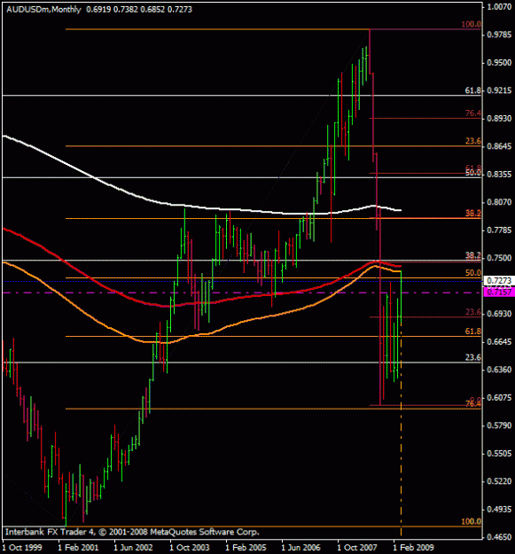Click the 0.8070 price axis label
This screenshot has width=515, height=554.
(499, 202)
